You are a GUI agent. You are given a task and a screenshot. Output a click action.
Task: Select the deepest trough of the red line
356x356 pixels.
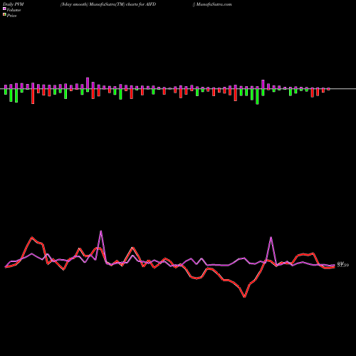pos(245,297)
